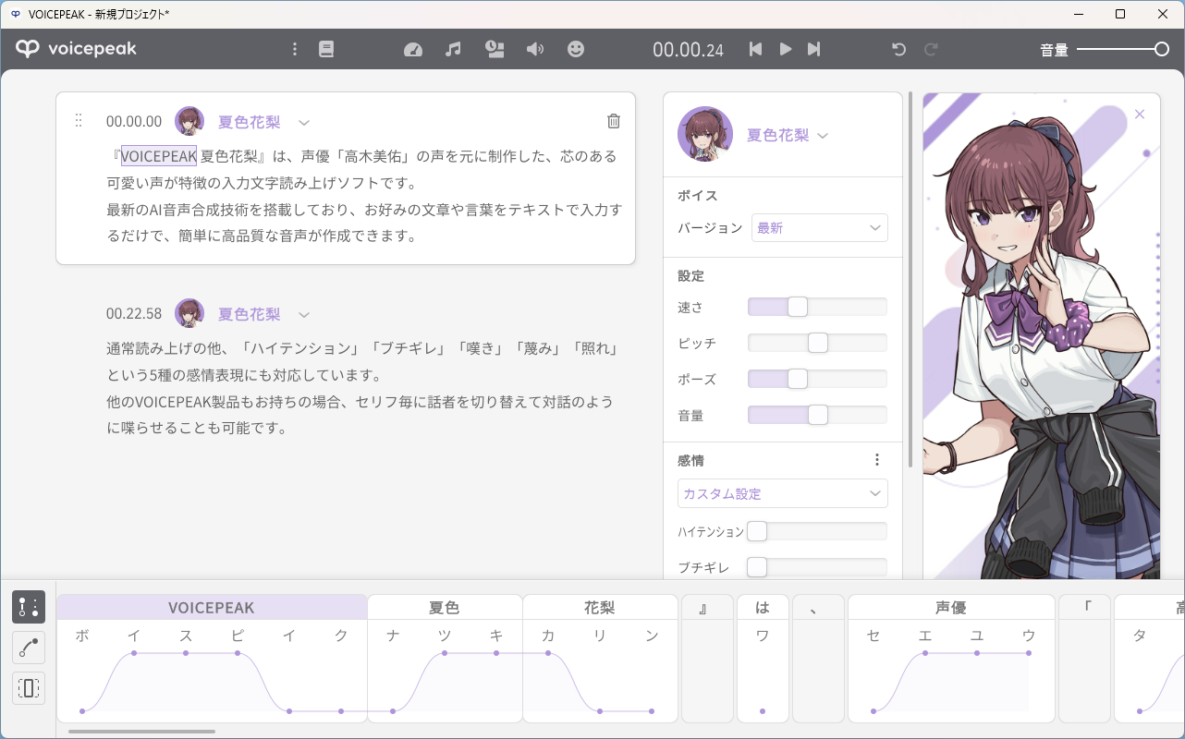Screen dimensions: 1185x739
Task: Click narrator avatar at 00.00.00 block
Action: coord(189,121)
